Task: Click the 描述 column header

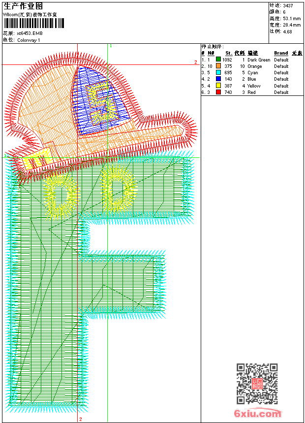Action: pos(253,53)
